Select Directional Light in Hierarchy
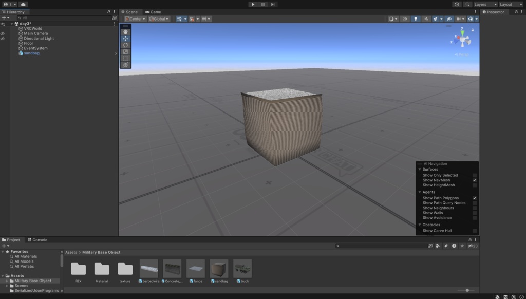This screenshot has height=299, width=526. [x=39, y=38]
